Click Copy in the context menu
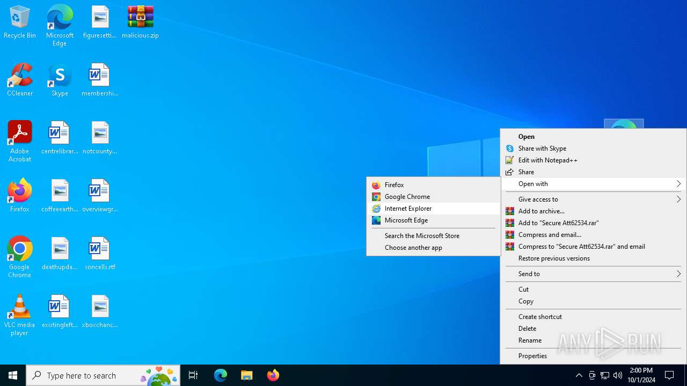 click(594, 301)
